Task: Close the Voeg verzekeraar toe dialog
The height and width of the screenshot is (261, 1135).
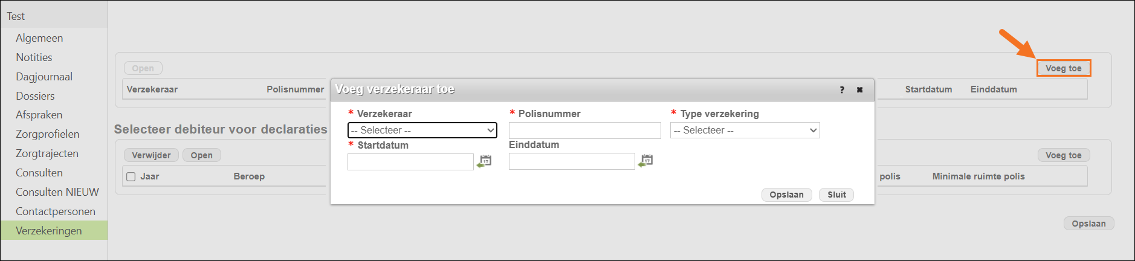Action: pyautogui.click(x=859, y=90)
